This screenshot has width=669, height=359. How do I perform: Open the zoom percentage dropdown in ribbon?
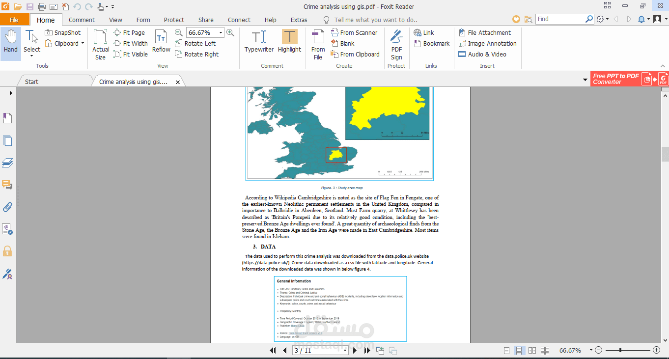pos(221,33)
